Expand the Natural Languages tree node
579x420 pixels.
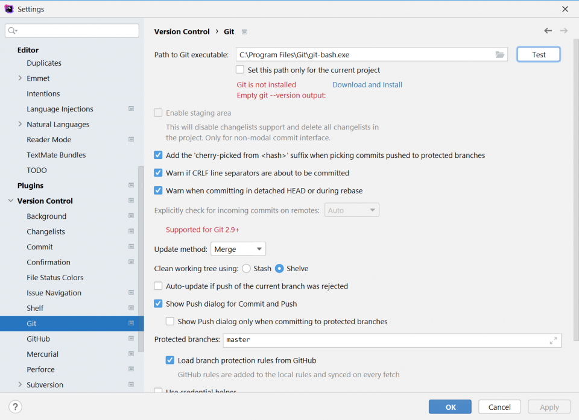[x=20, y=124]
